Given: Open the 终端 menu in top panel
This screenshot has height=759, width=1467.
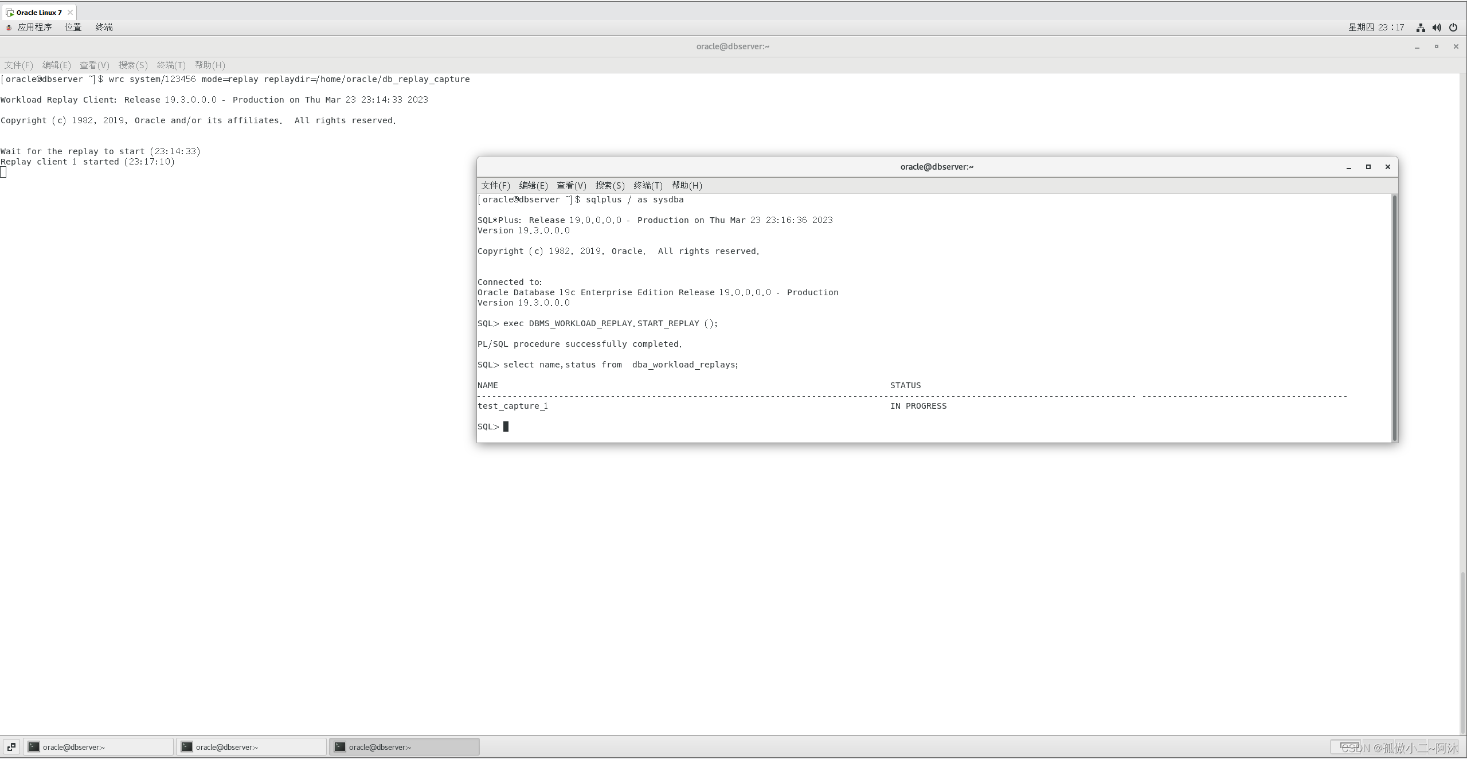Looking at the screenshot, I should coord(104,27).
